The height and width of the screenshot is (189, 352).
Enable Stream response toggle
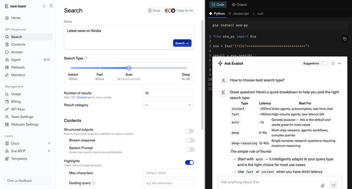190,140
